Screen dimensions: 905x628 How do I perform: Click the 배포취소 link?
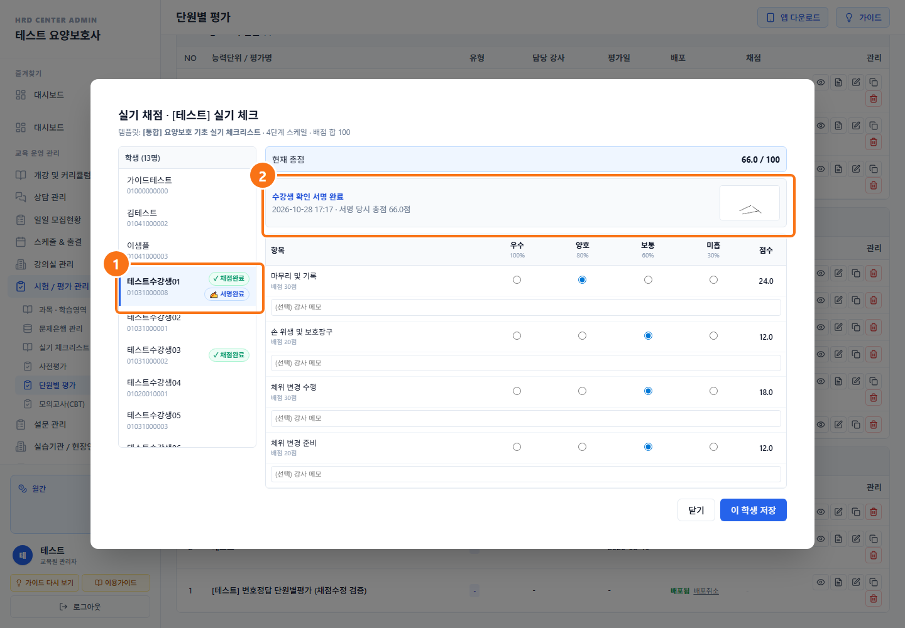[706, 591]
